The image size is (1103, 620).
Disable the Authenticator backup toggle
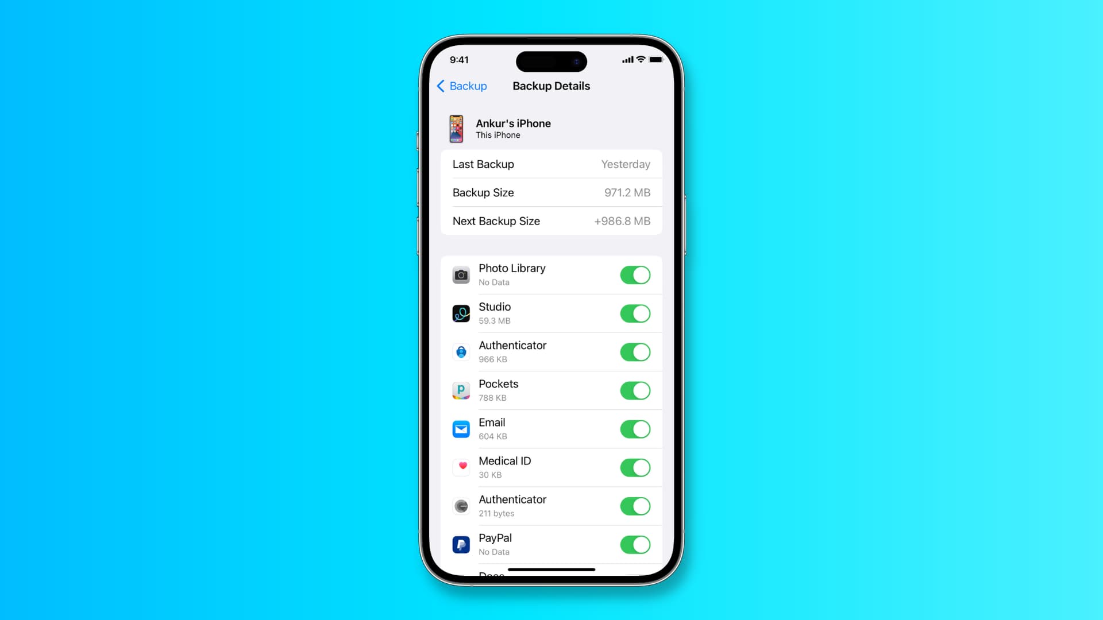coord(635,352)
